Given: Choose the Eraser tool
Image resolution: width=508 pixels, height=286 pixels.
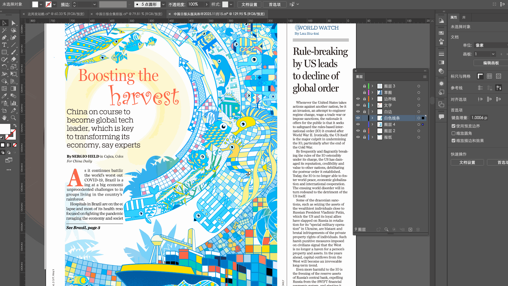Looking at the screenshot, I should [13, 59].
